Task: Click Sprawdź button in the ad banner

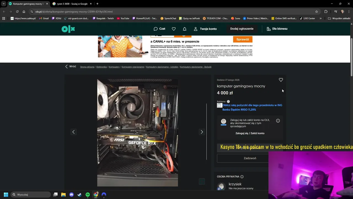Action: [243, 39]
